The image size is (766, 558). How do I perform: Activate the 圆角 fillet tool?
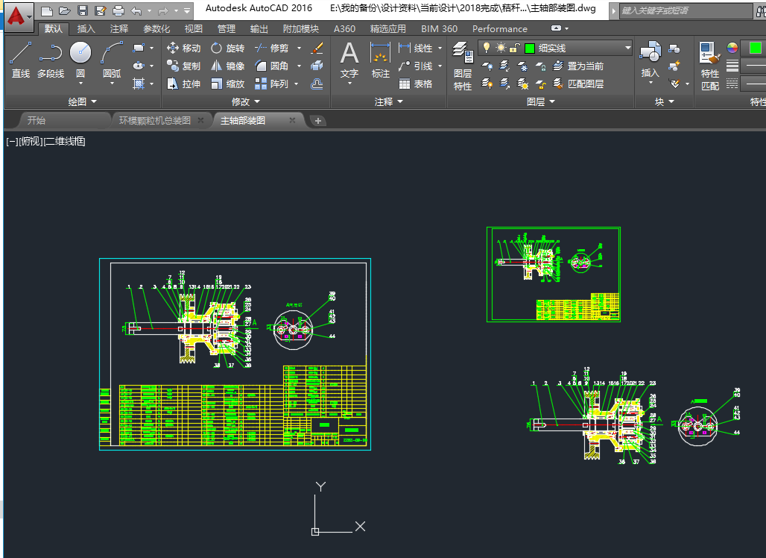(272, 66)
